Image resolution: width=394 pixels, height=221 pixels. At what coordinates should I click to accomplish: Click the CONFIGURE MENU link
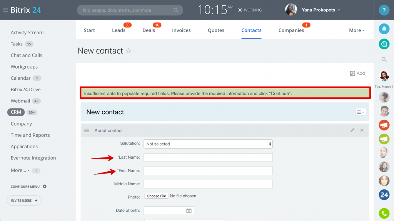point(25,187)
